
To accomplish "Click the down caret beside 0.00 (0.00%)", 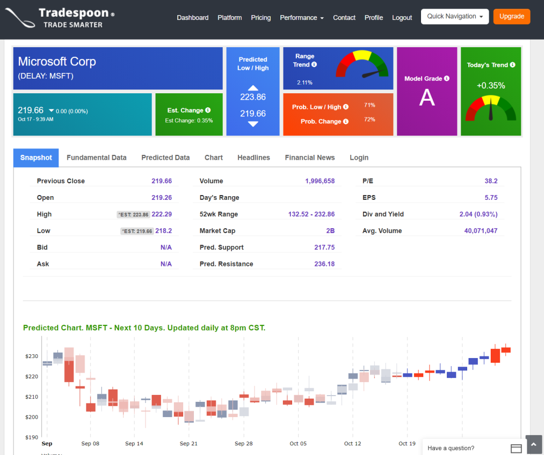I will 52,111.
